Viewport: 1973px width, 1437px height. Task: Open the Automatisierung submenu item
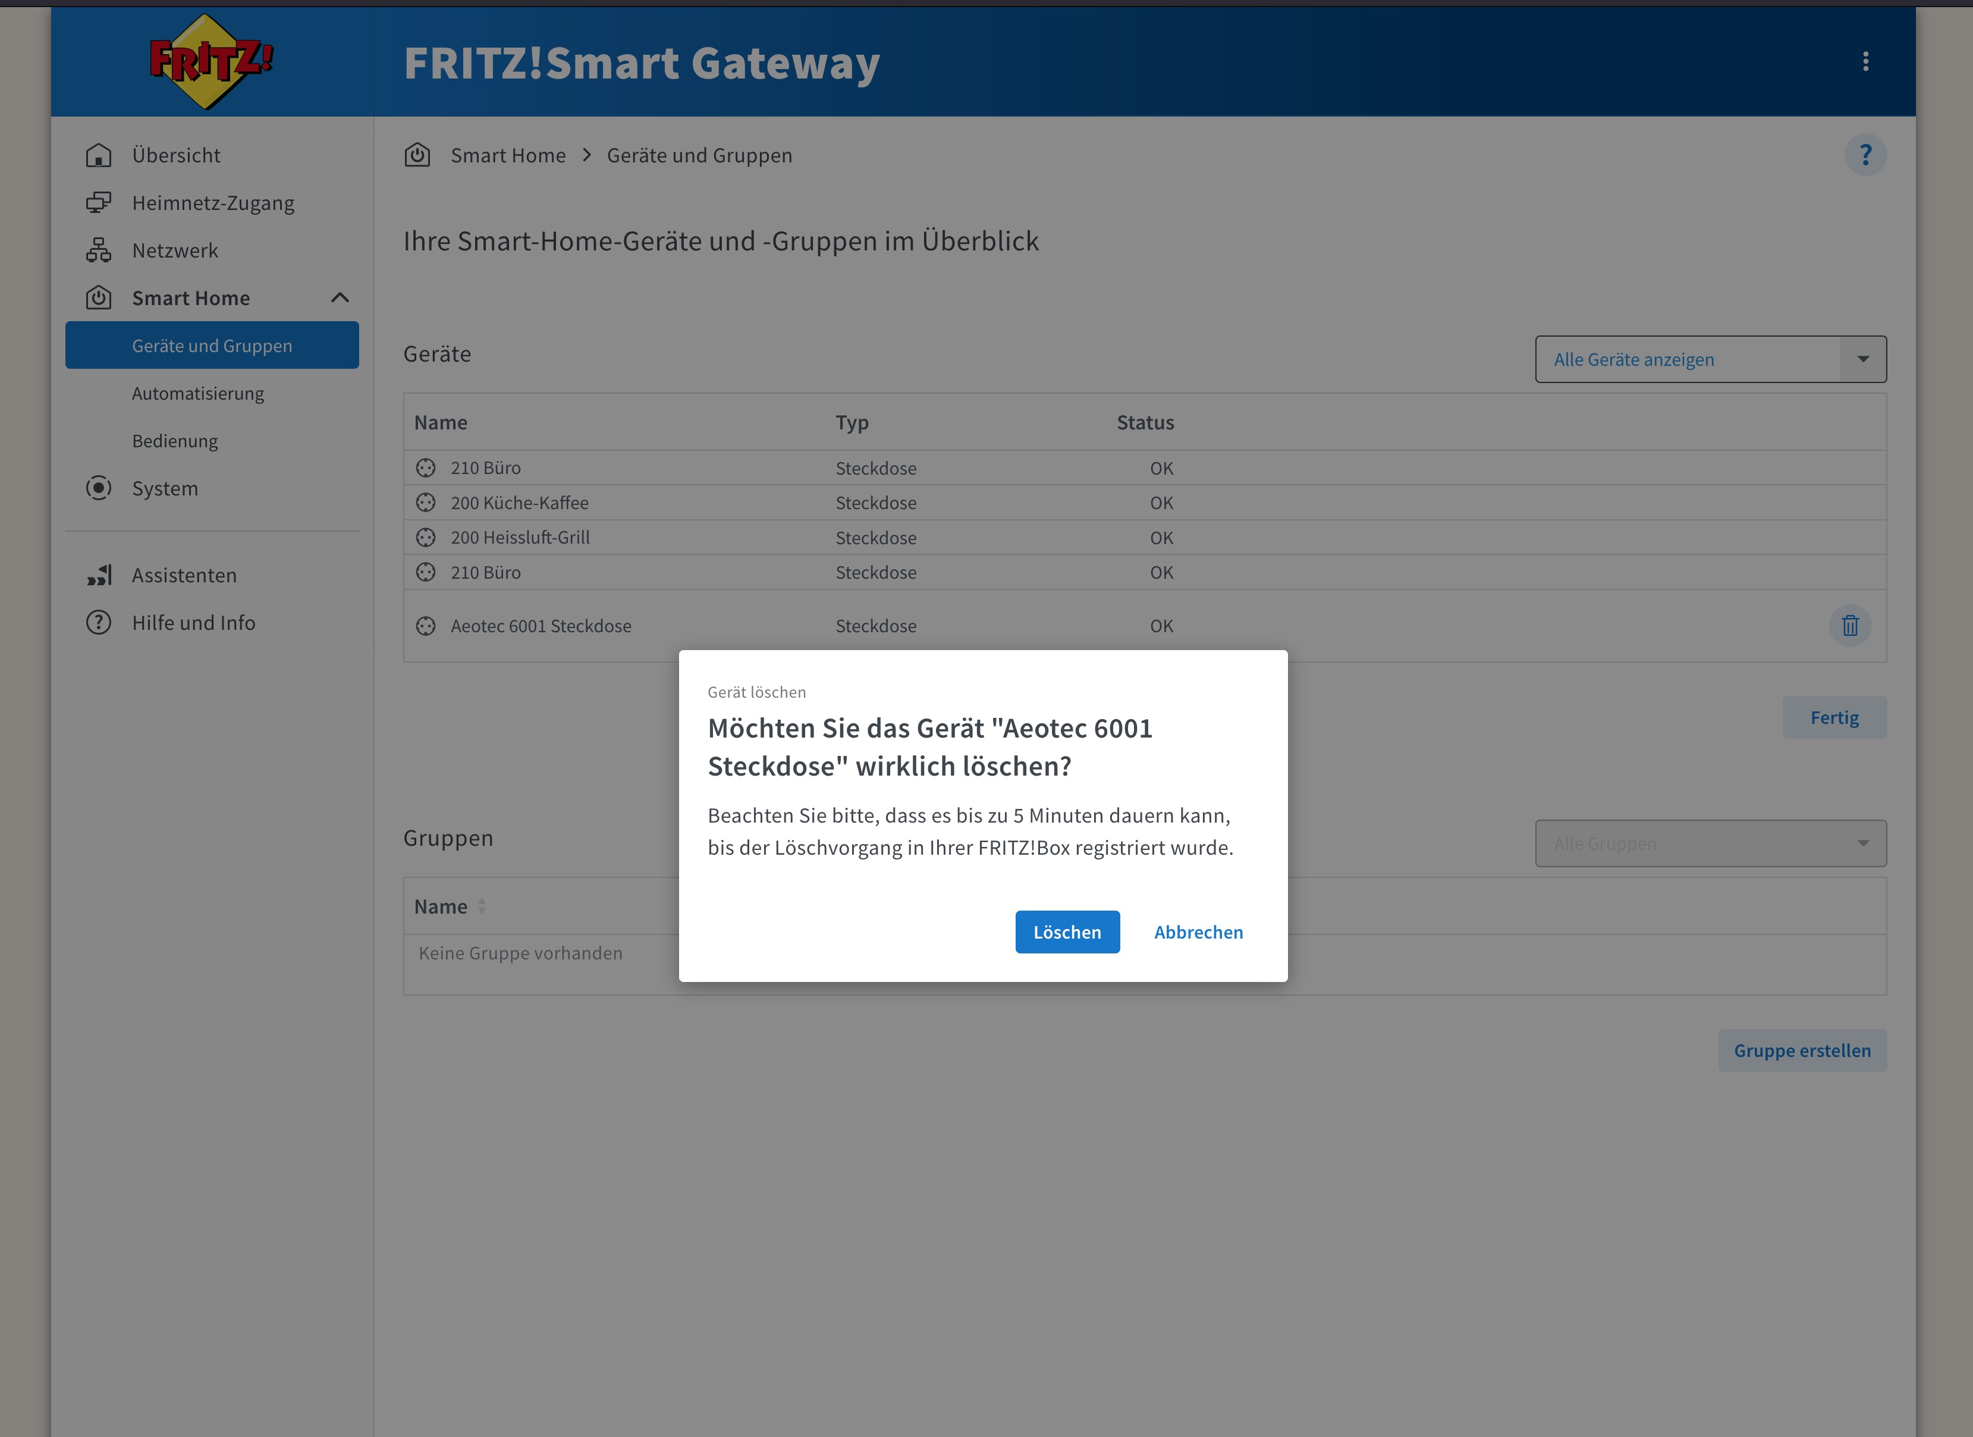coord(199,393)
